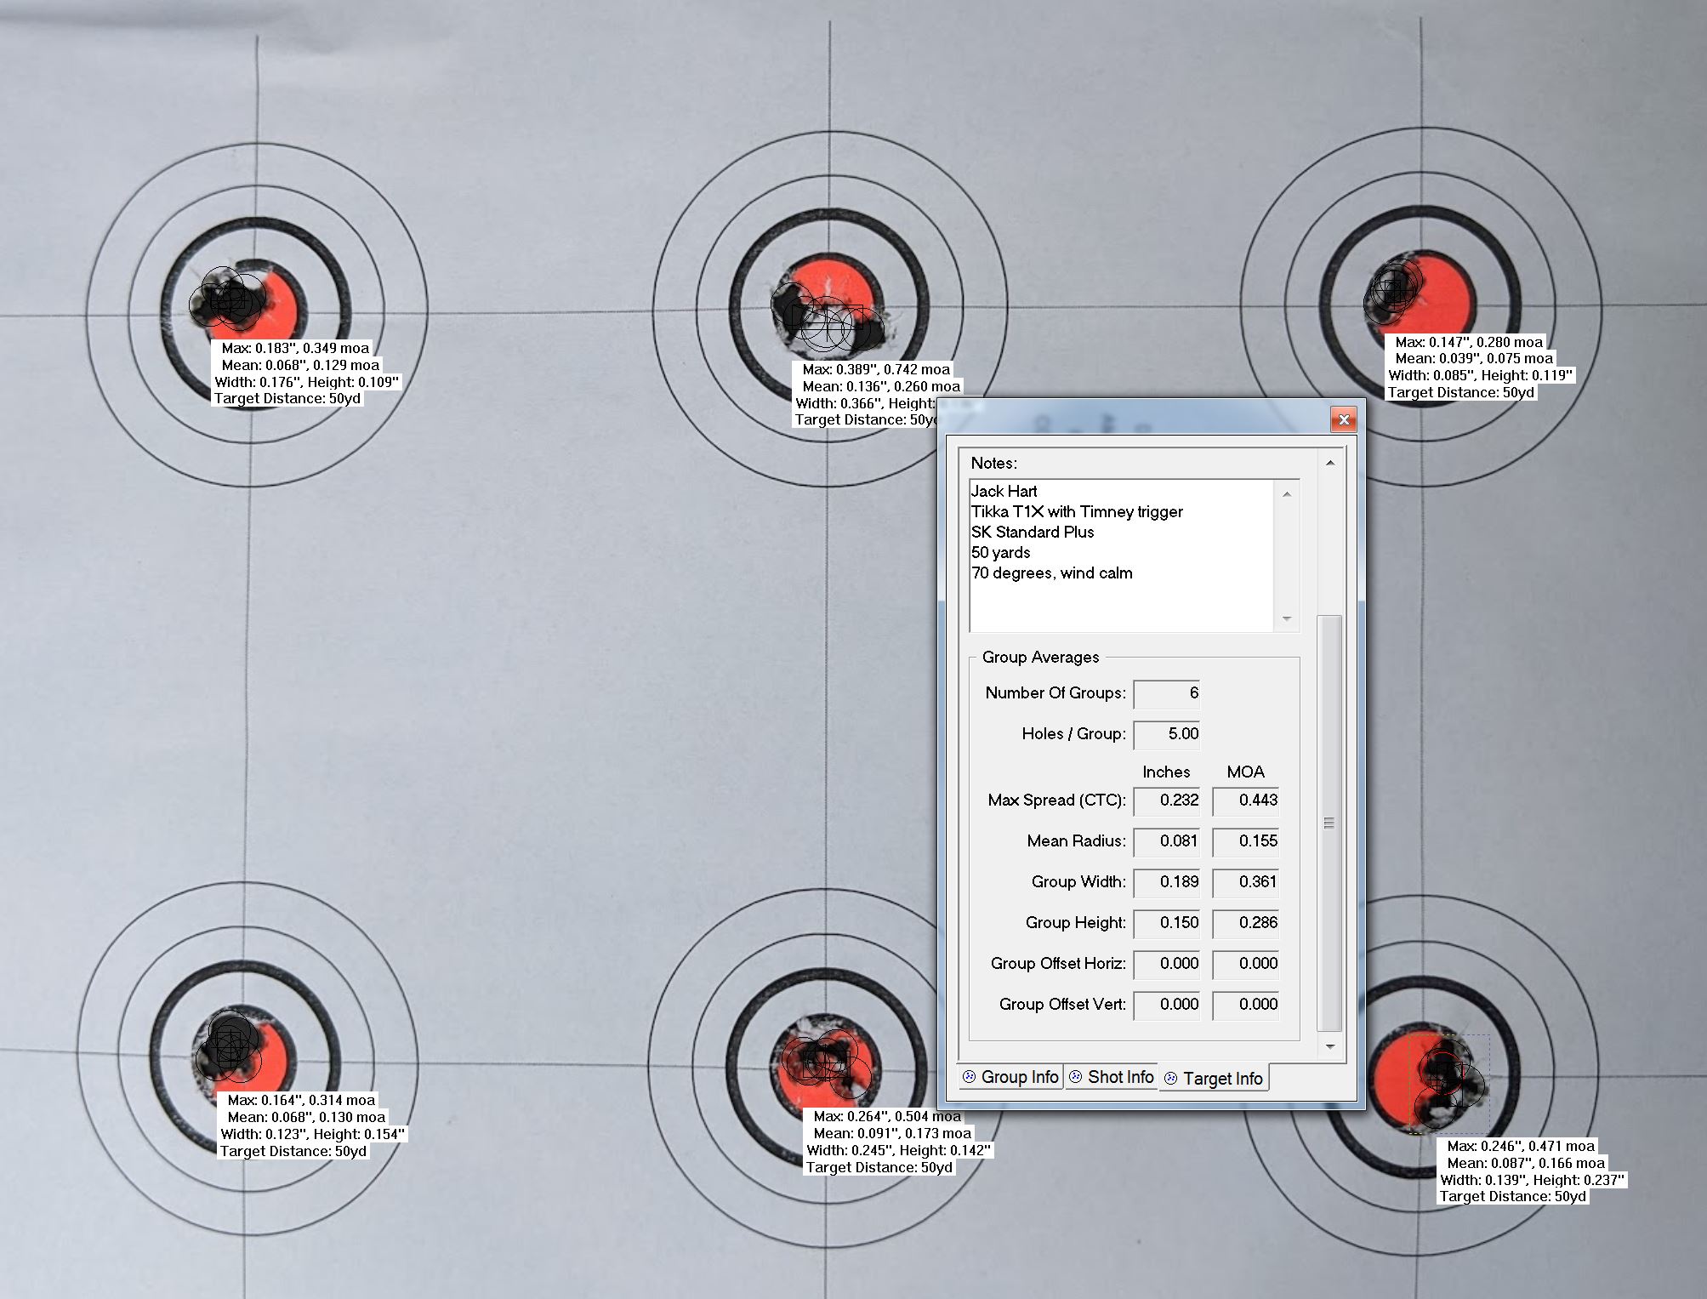This screenshot has width=1707, height=1299.
Task: Click Group Height inches value 0.150
Action: 1167,923
